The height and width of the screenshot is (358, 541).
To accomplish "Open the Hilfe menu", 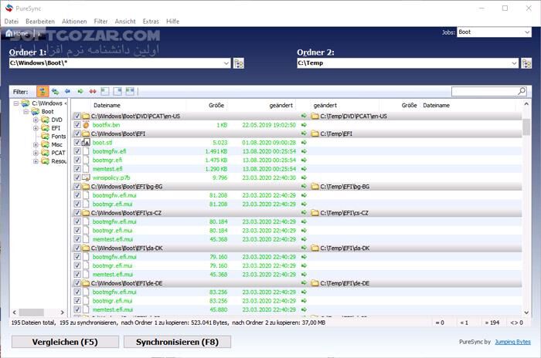I will point(172,22).
